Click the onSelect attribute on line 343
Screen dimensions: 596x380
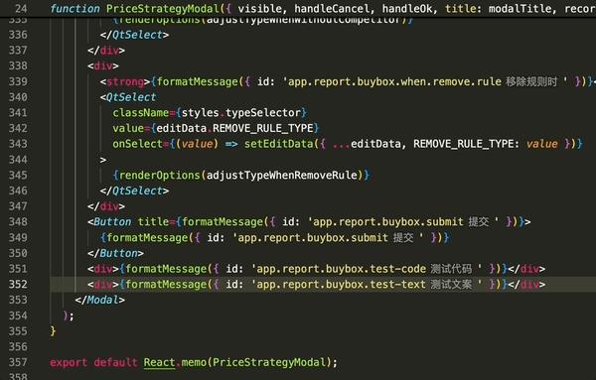138,144
